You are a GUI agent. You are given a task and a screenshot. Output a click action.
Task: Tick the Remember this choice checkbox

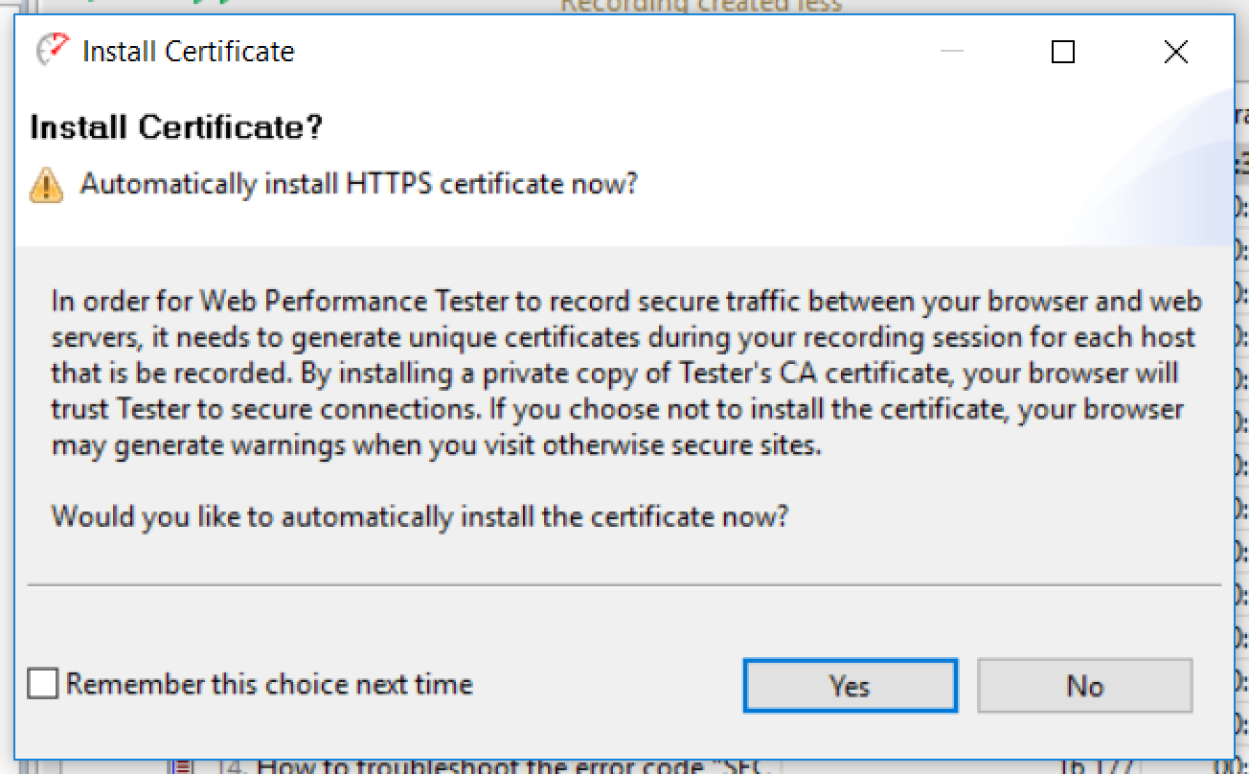(x=43, y=684)
